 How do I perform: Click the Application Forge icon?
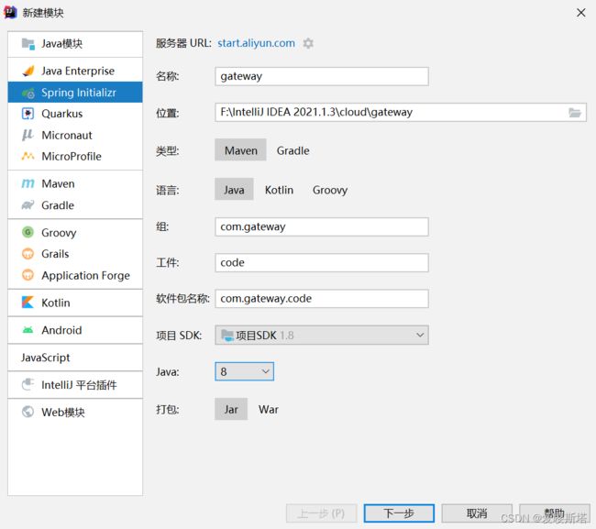pos(28,275)
